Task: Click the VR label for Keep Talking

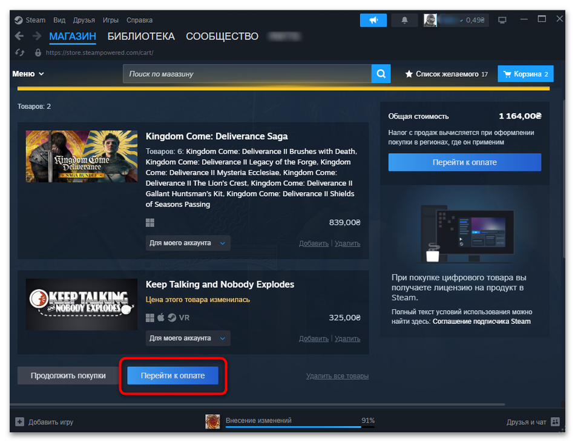Action: pos(184,318)
